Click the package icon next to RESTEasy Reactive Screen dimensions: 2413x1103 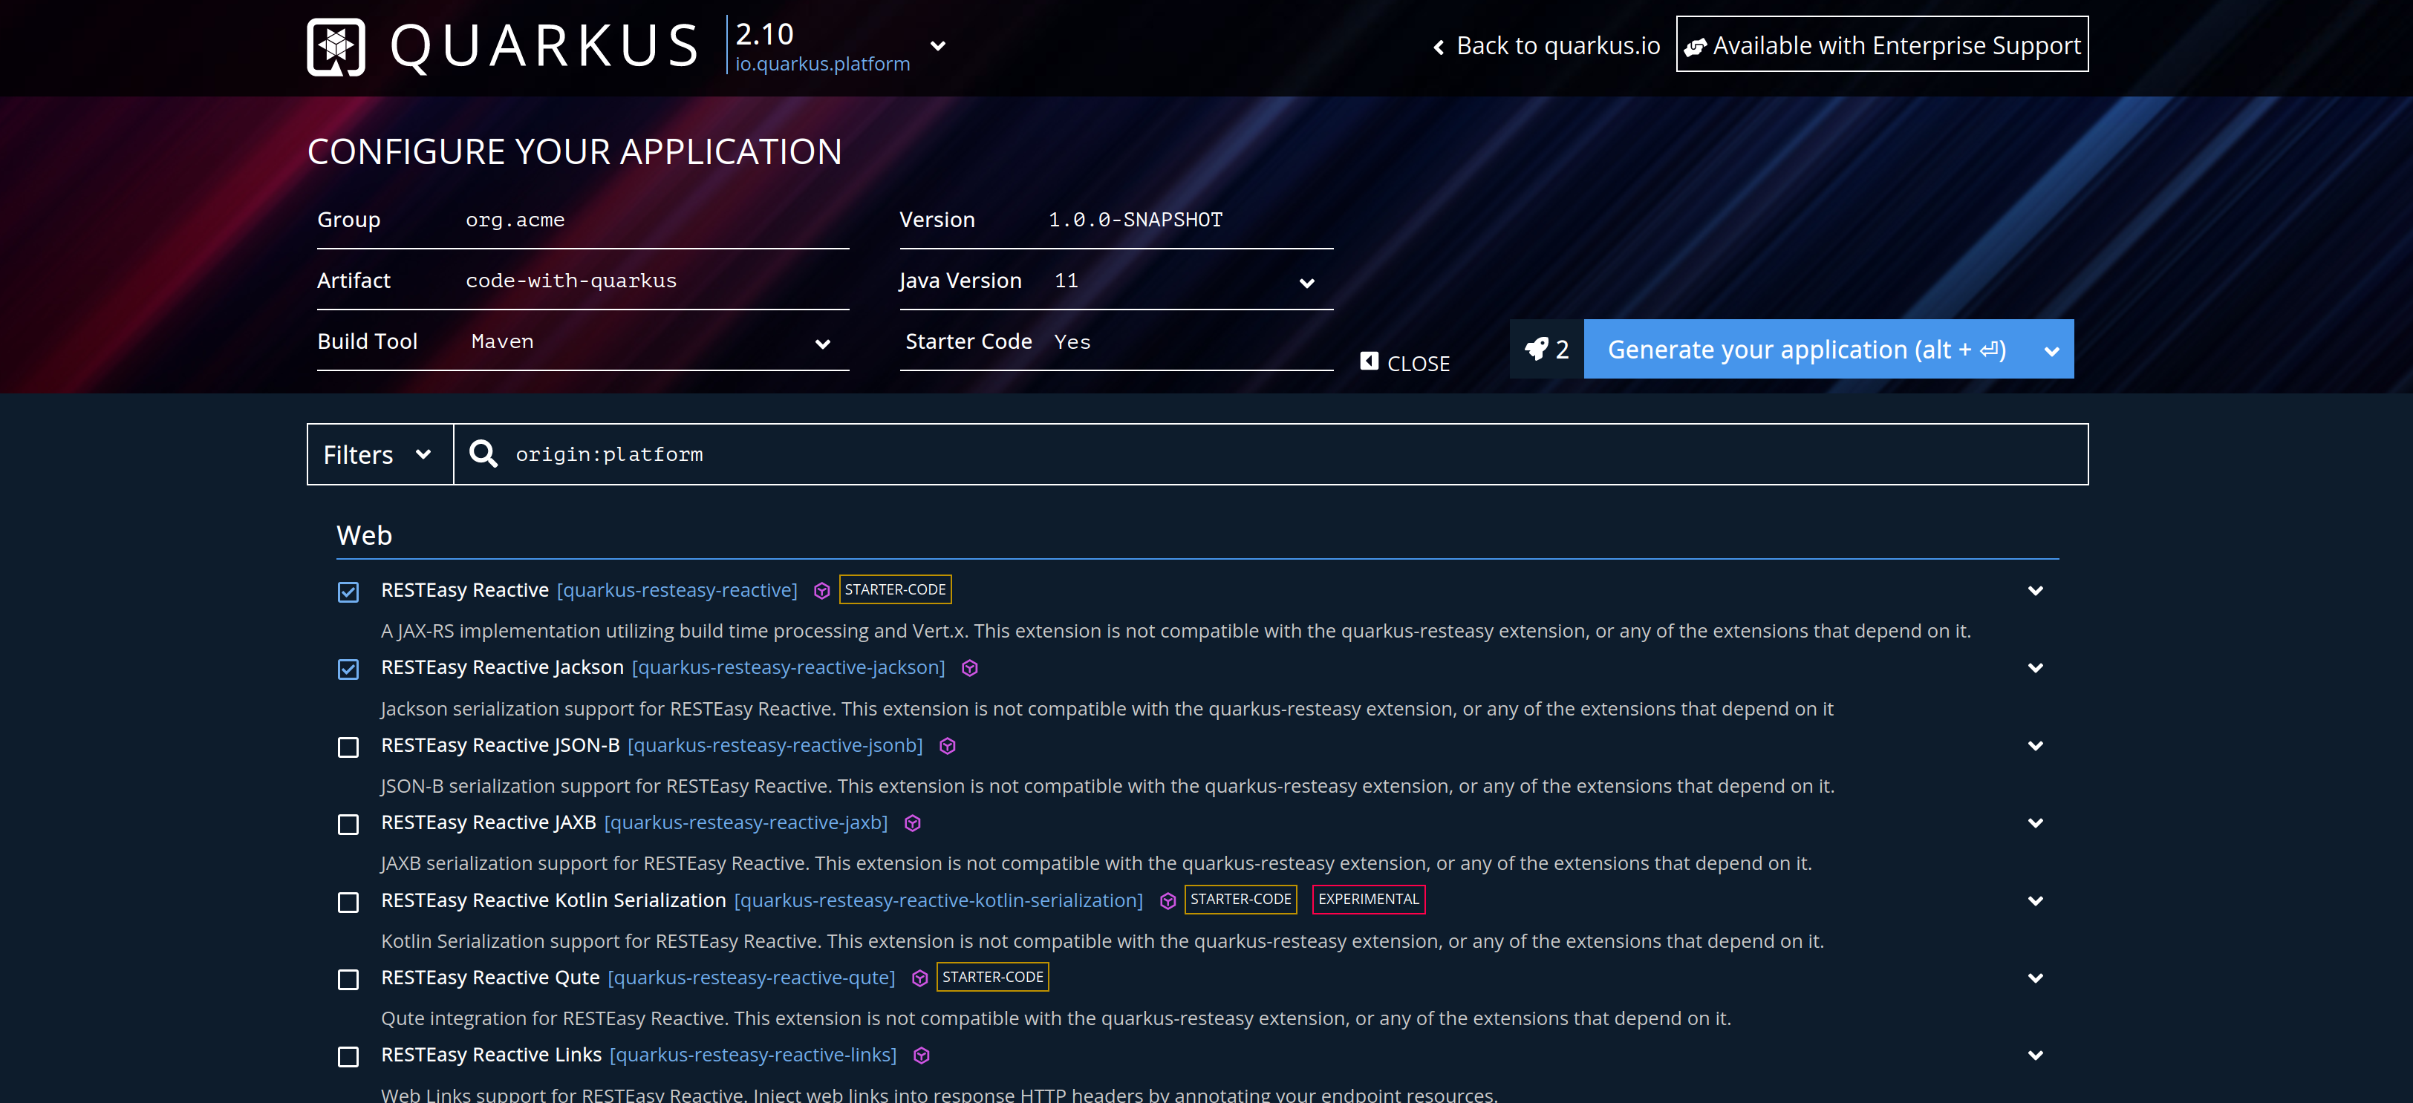point(821,591)
